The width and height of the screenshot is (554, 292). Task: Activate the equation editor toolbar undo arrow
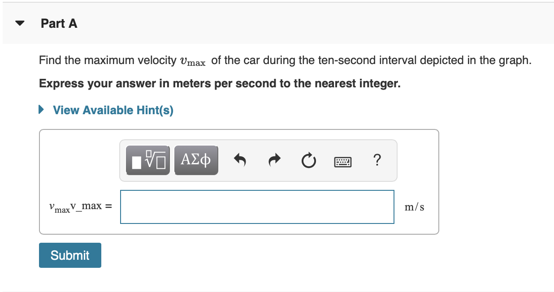[x=240, y=160]
